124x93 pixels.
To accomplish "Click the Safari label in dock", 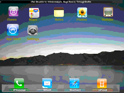I will point(75,90).
